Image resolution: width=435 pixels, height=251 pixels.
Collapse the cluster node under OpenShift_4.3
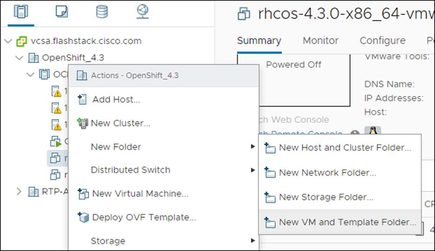pyautogui.click(x=30, y=74)
